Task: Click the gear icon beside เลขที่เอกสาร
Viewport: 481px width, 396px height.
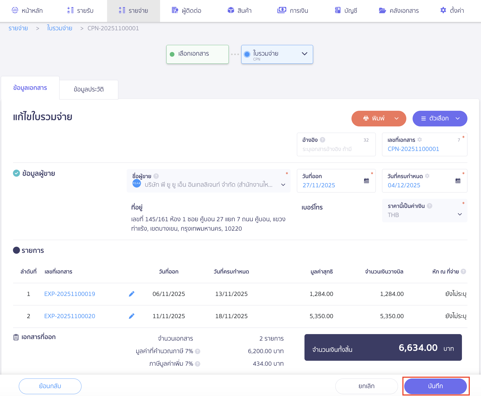Action: coord(420,140)
